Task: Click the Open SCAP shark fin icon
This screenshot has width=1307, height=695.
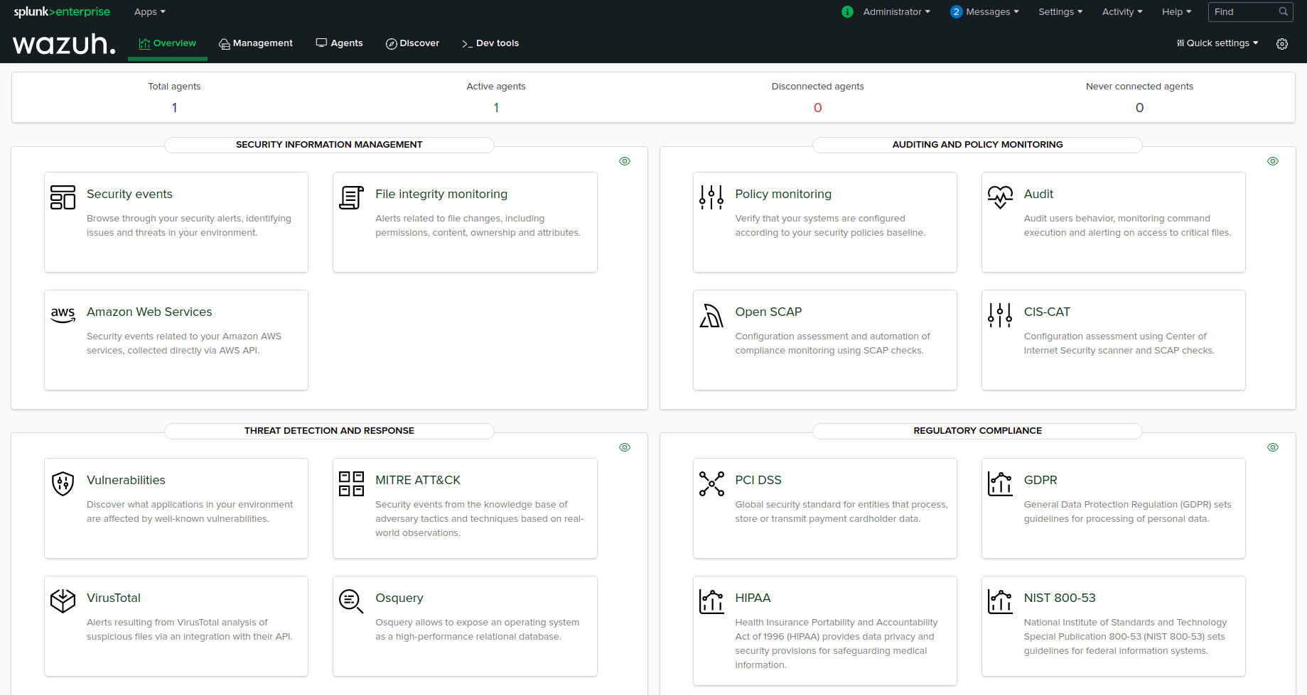Action: [711, 315]
